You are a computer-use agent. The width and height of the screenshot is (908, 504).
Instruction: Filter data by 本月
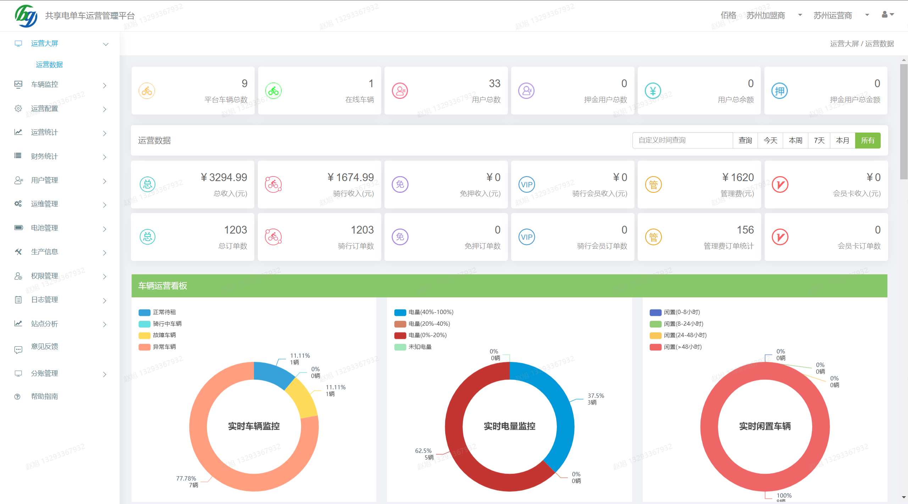842,141
